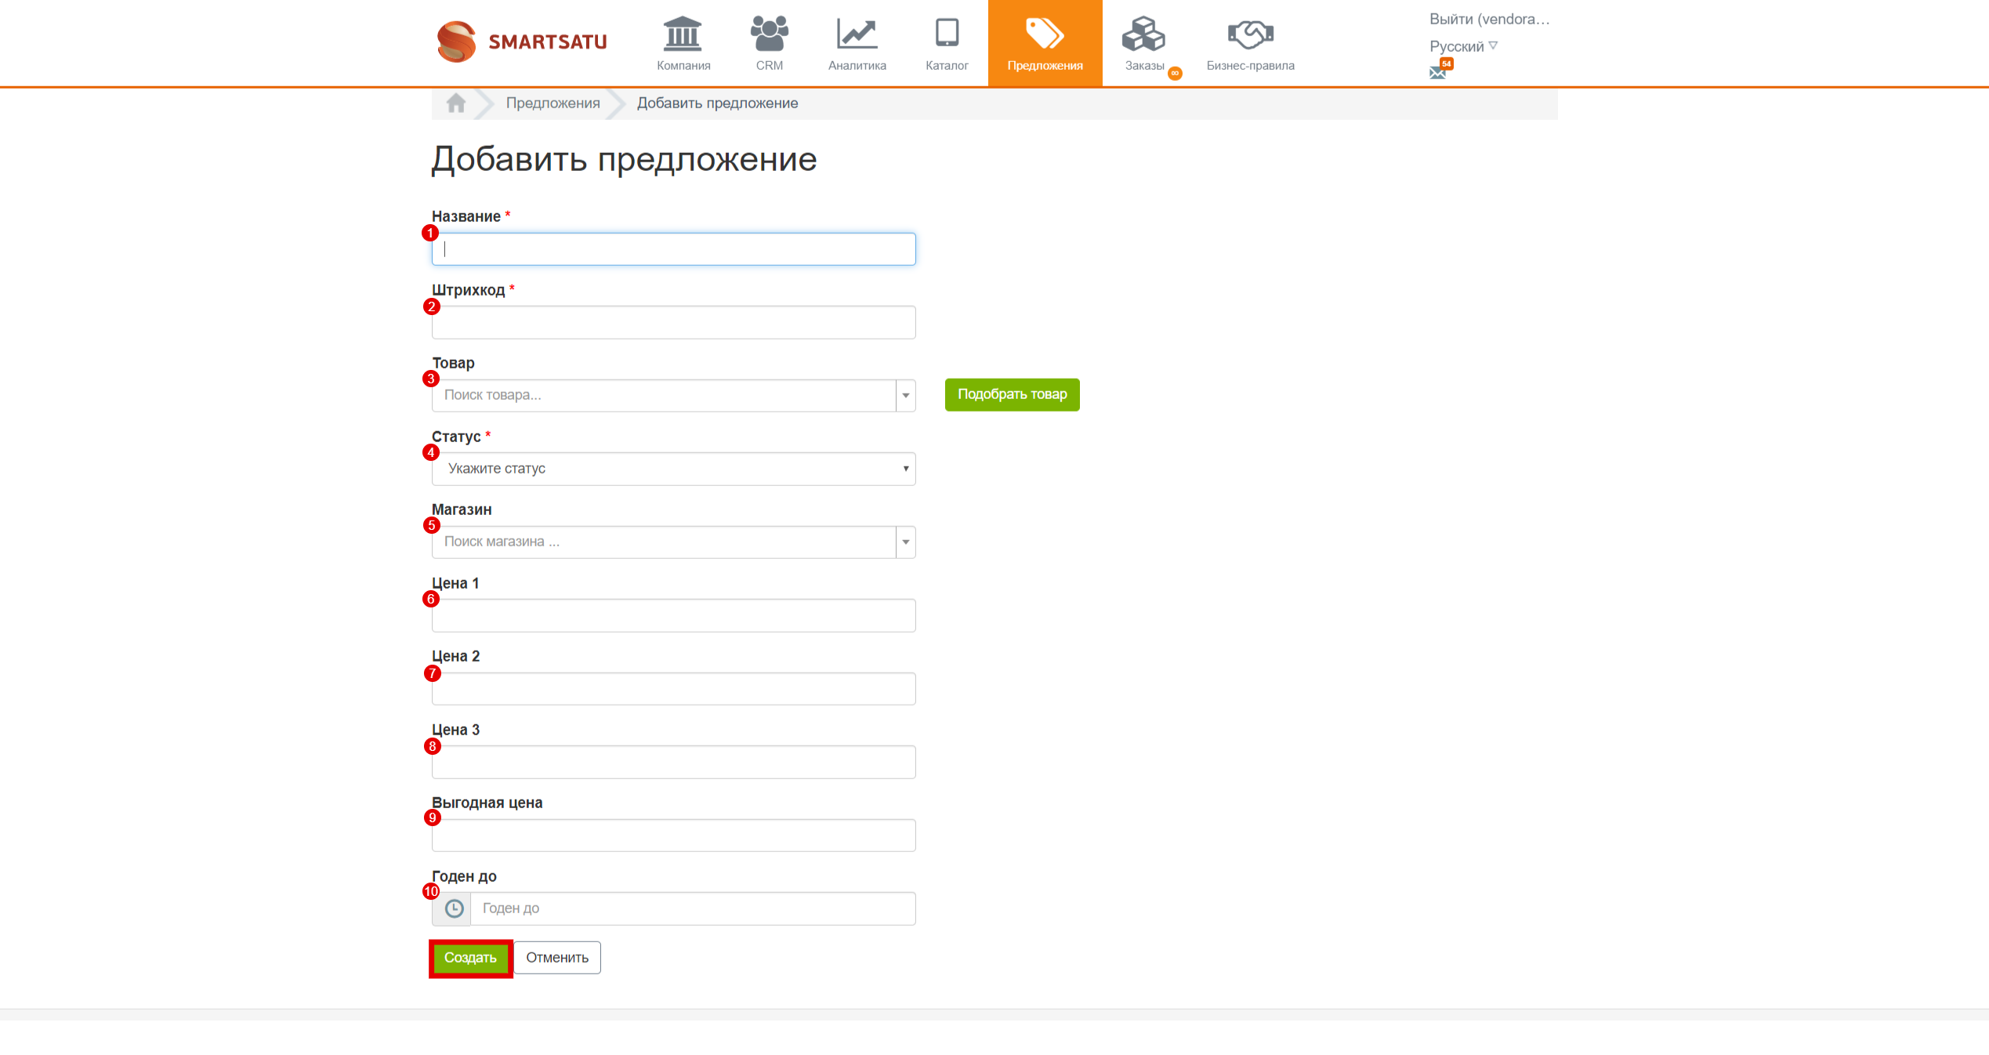Focus the Цена 2 input field
Viewport: 1989px width, 1055px height.
[673, 688]
